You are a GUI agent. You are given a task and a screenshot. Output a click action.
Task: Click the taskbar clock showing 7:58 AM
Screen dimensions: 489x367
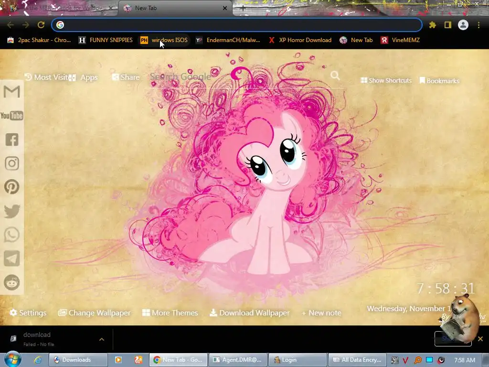pyautogui.click(x=464, y=360)
